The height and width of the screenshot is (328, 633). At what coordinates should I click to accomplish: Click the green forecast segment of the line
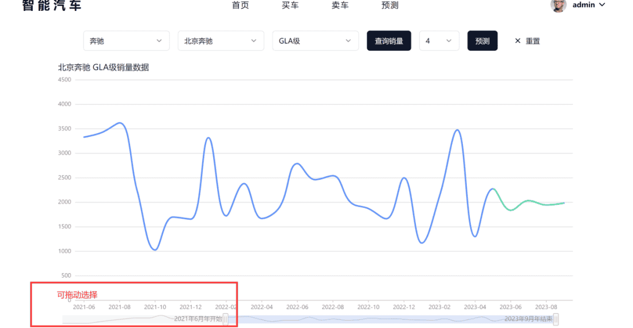tap(528, 200)
